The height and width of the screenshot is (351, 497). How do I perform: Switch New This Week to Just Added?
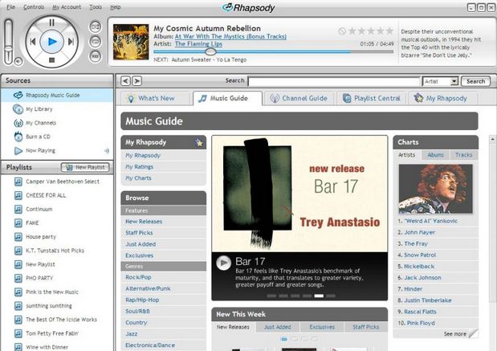(x=277, y=327)
